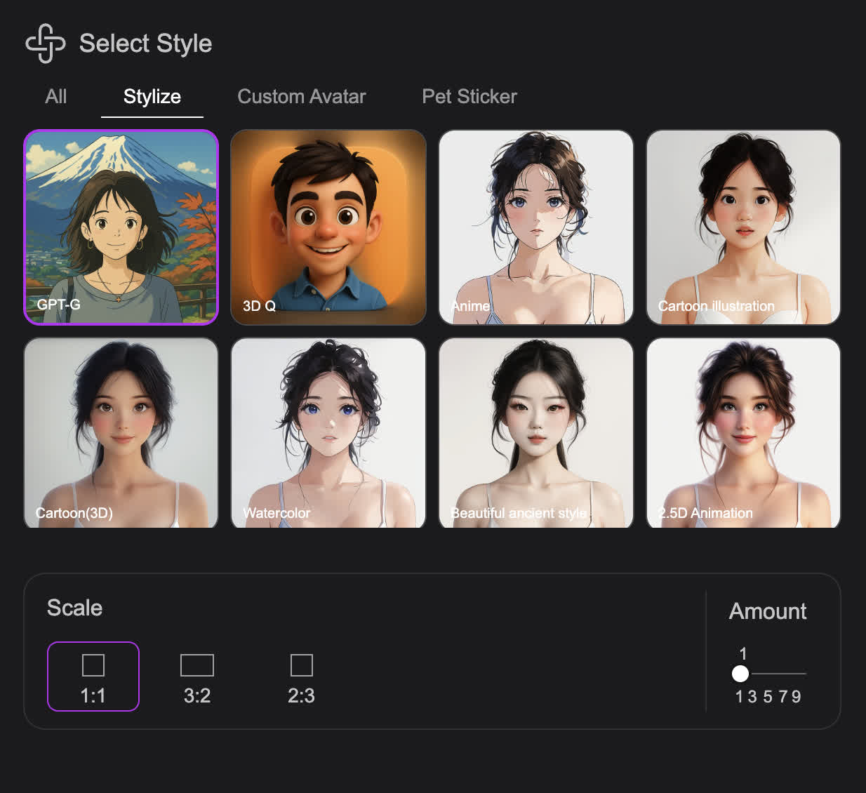This screenshot has height=793, width=866.
Task: Select the GPT-G style thumbnail
Action: pos(121,227)
